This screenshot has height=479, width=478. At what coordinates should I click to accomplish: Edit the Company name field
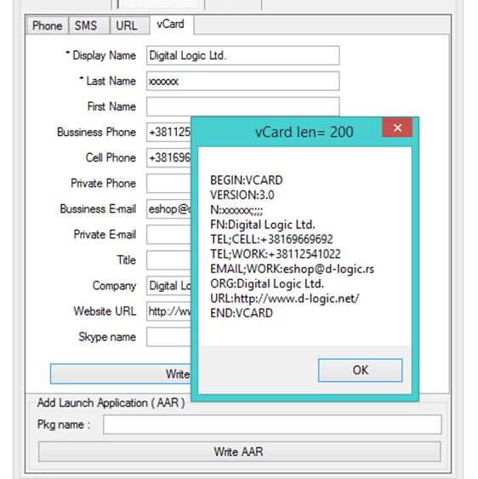coord(169,286)
